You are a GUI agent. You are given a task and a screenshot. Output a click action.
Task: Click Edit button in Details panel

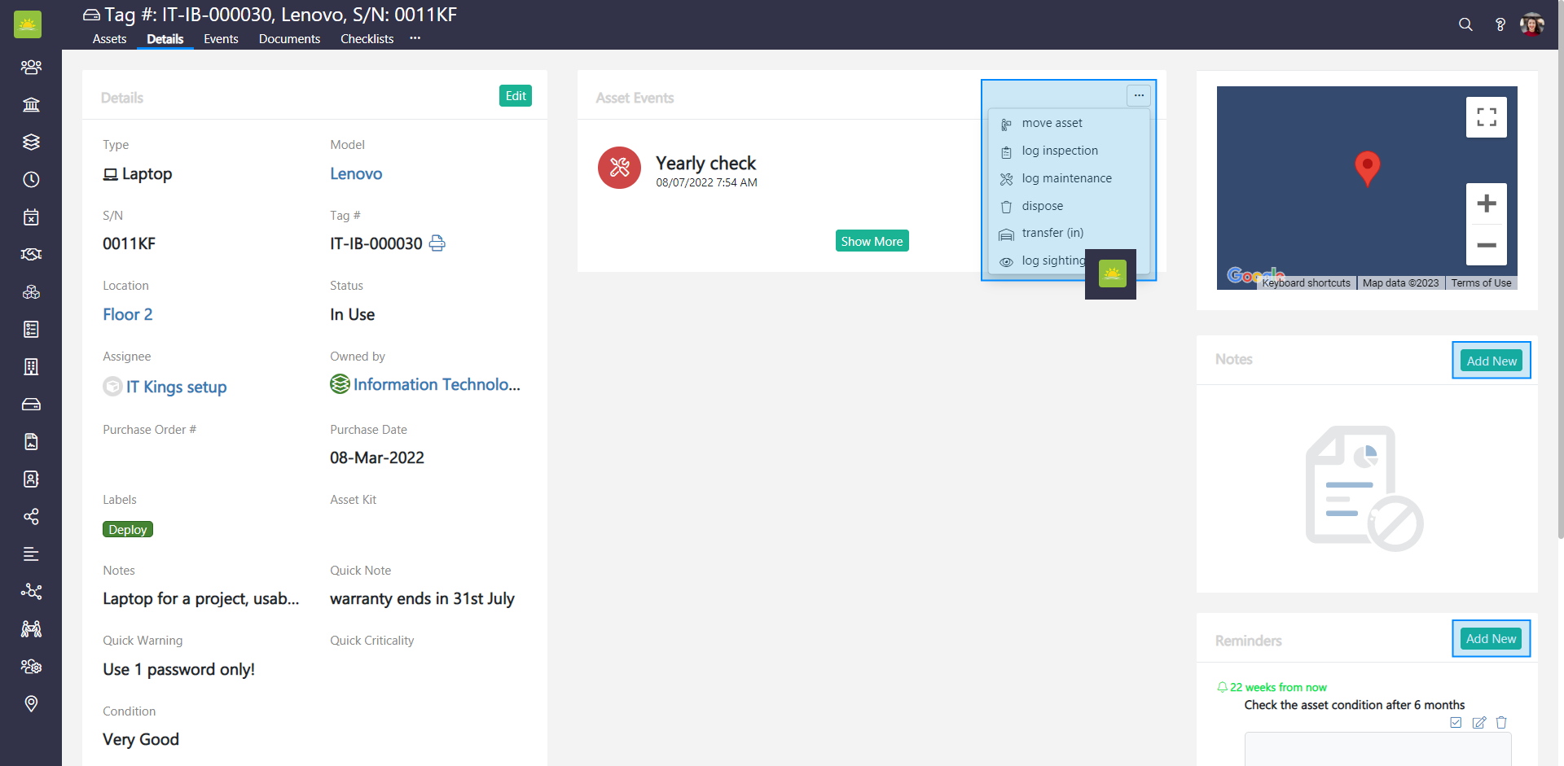(x=515, y=96)
